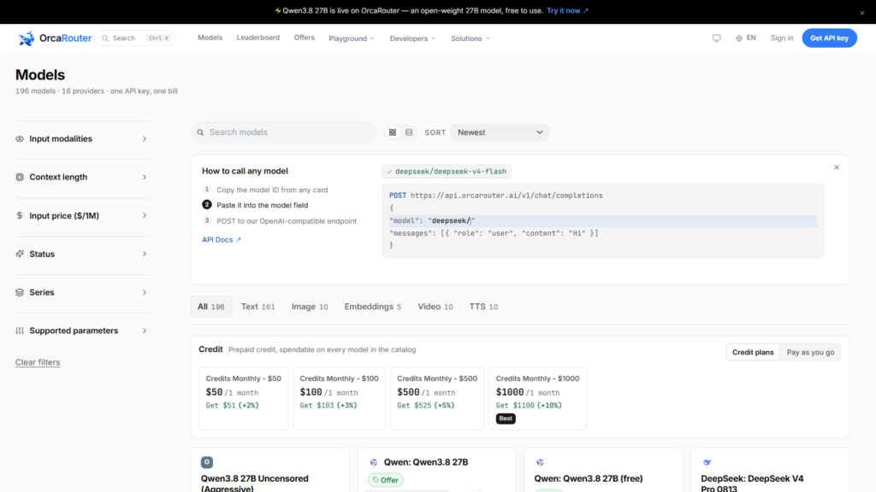This screenshot has width=876, height=492.
Task: Click the OrcaRouter whale logo
Action: pos(26,38)
